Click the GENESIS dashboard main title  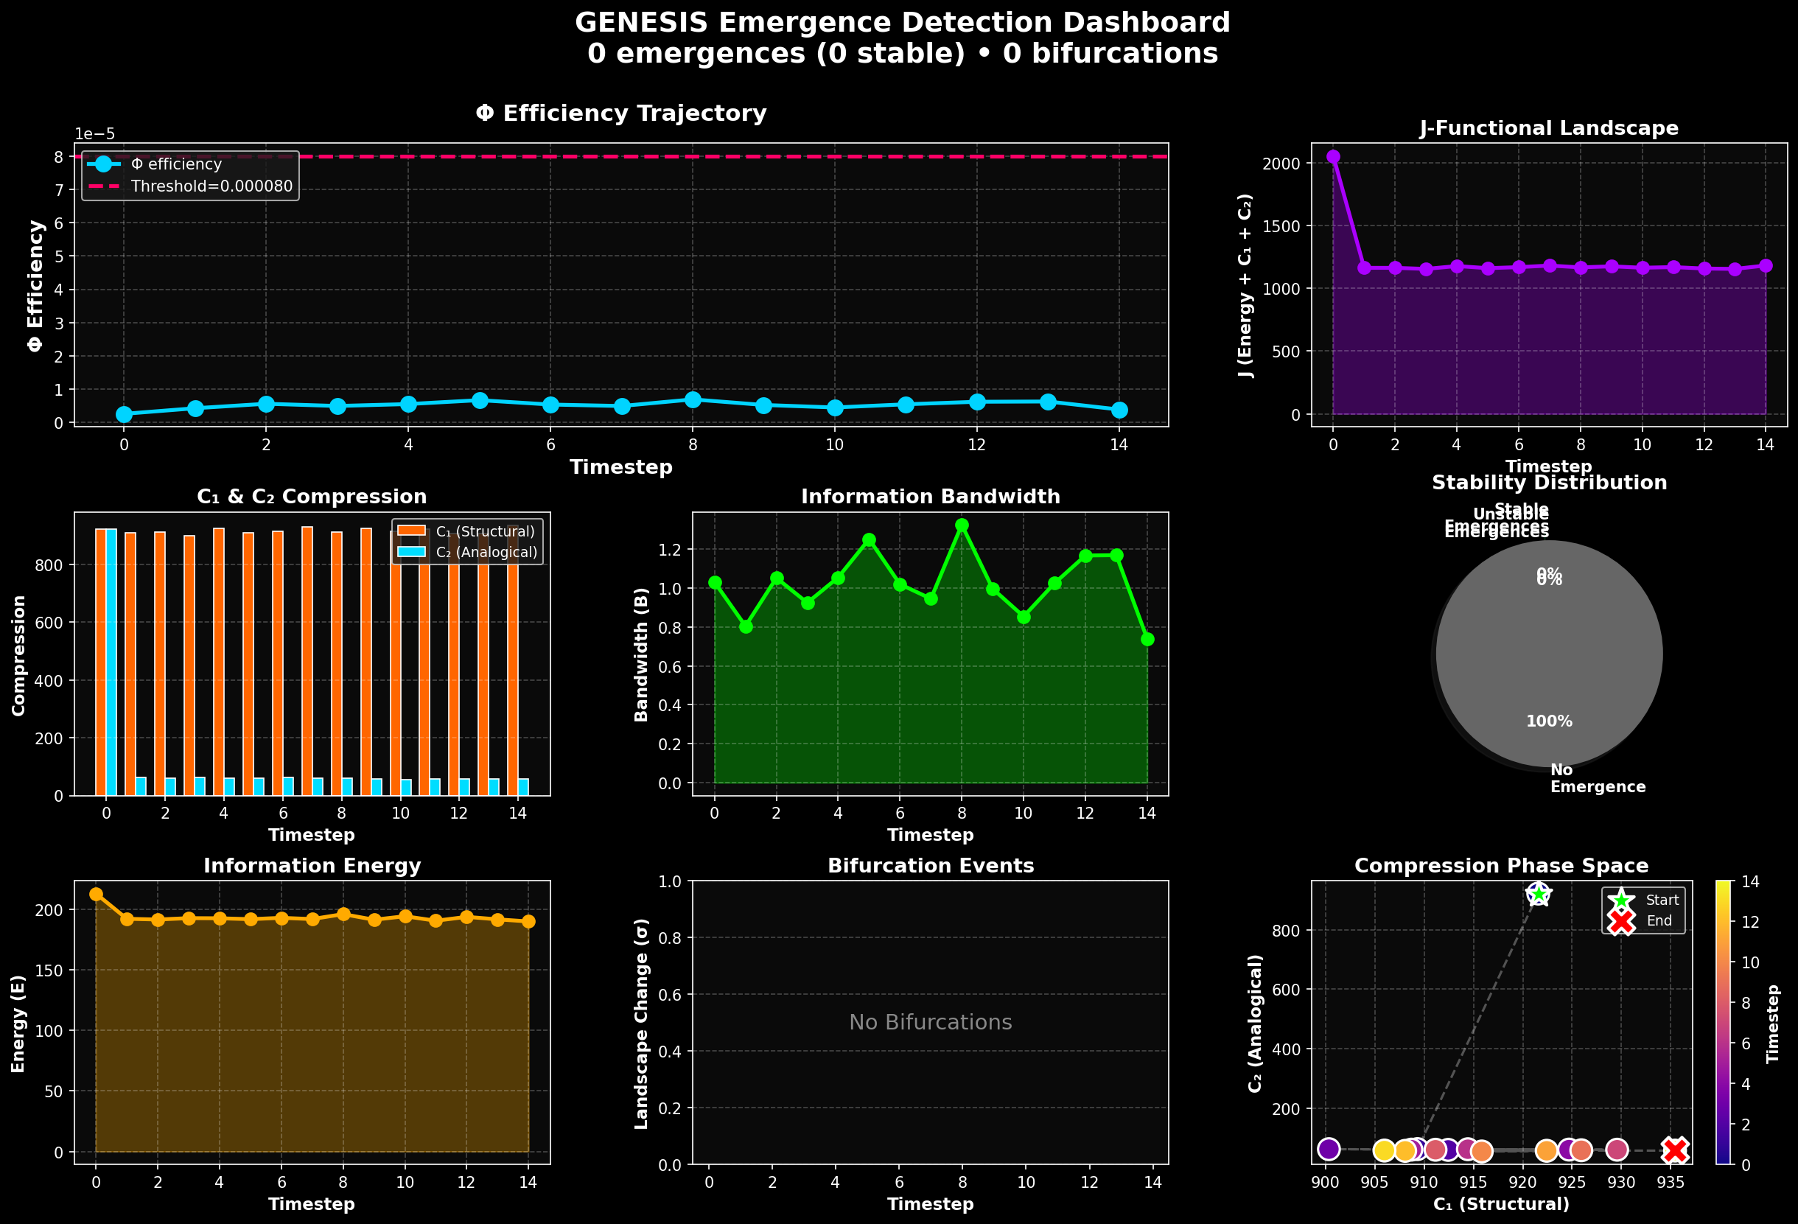[x=902, y=22]
